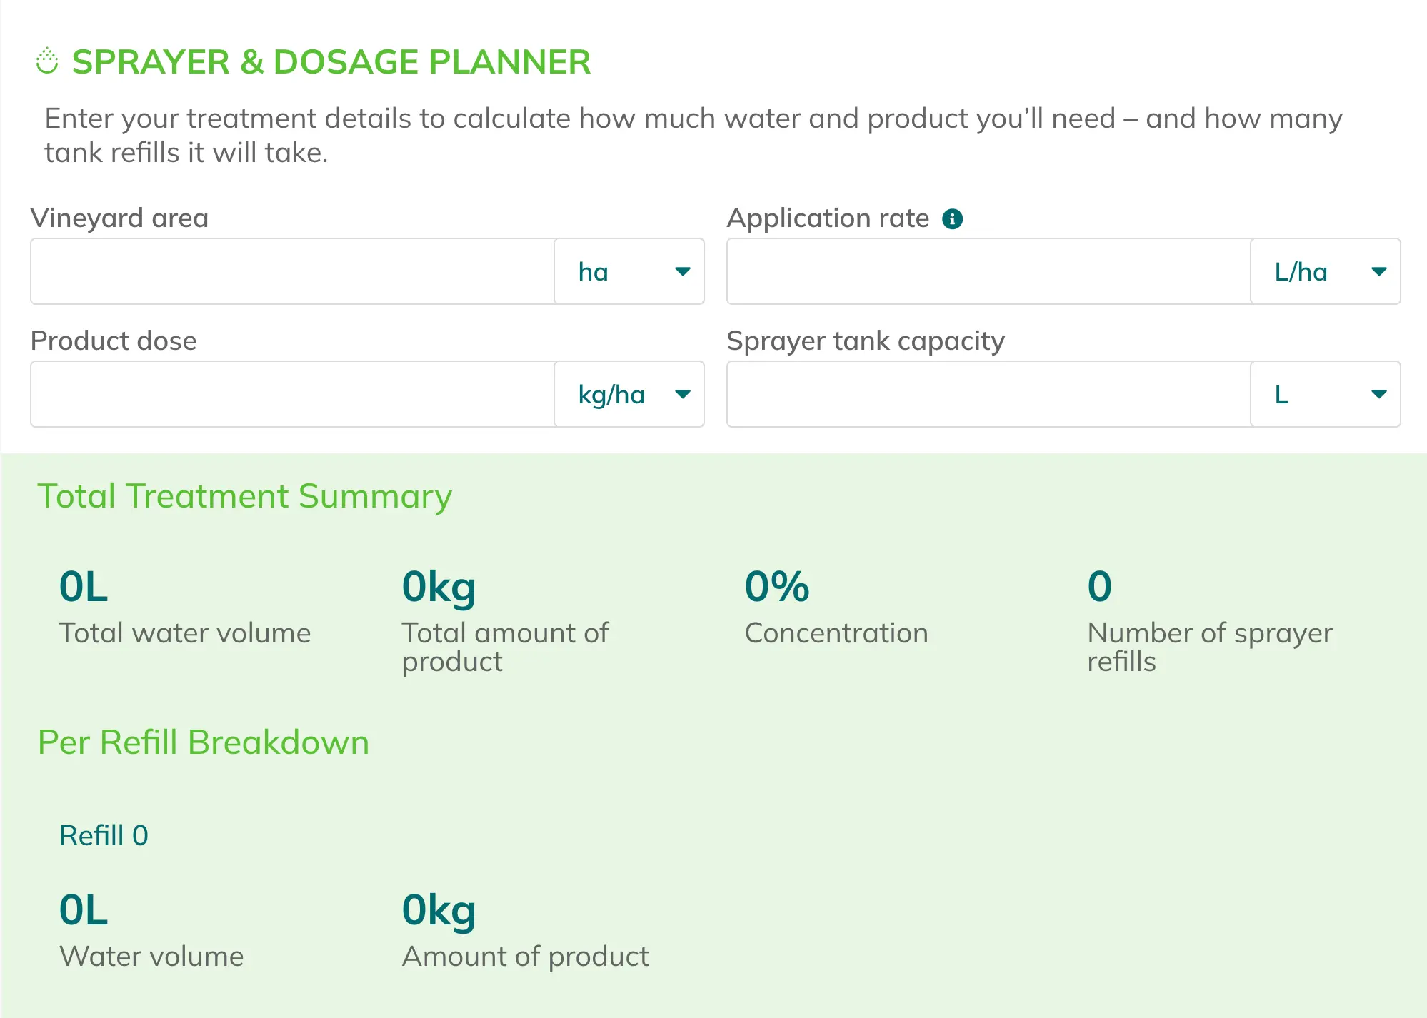Image resolution: width=1427 pixels, height=1018 pixels.
Task: Click the 'Total amount of product' caption
Action: 505,647
